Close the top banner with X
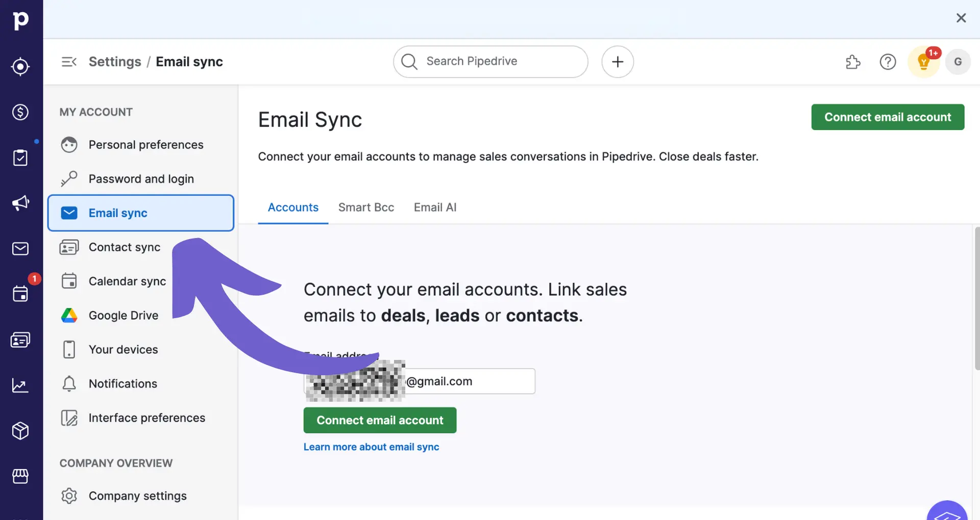 tap(961, 18)
